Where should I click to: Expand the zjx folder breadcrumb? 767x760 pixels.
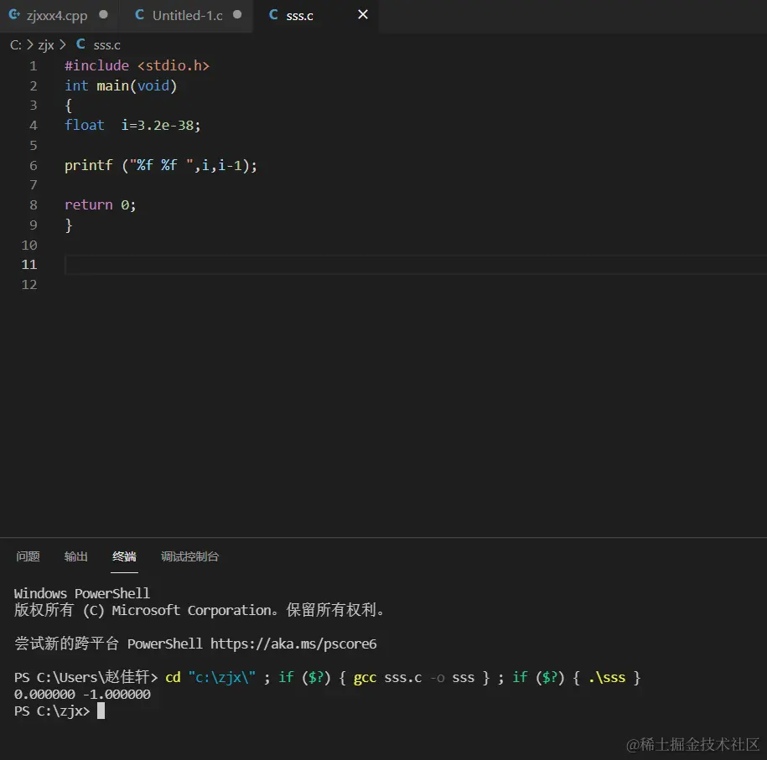click(46, 44)
